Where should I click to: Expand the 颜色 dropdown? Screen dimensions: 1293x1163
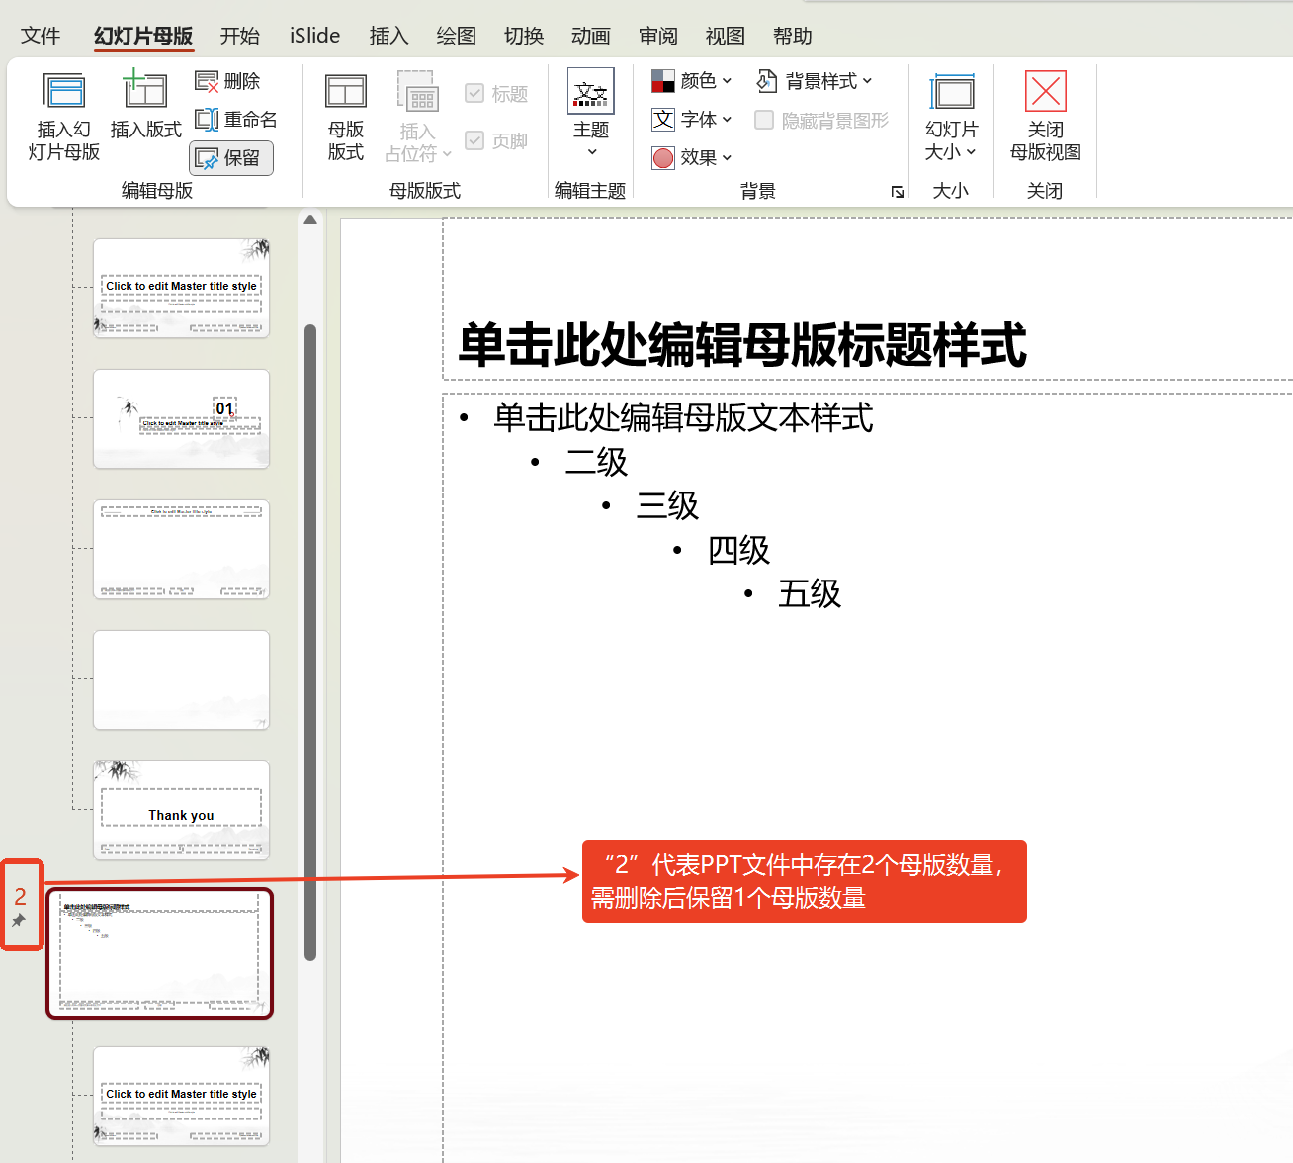pos(692,81)
